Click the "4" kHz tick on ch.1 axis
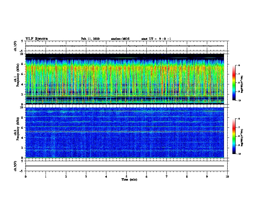Viewport: 256px width, 198px height. [x=22, y=84]
